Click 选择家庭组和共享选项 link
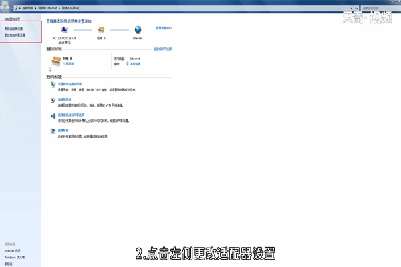The width and height of the screenshot is (401, 267). pos(71,115)
